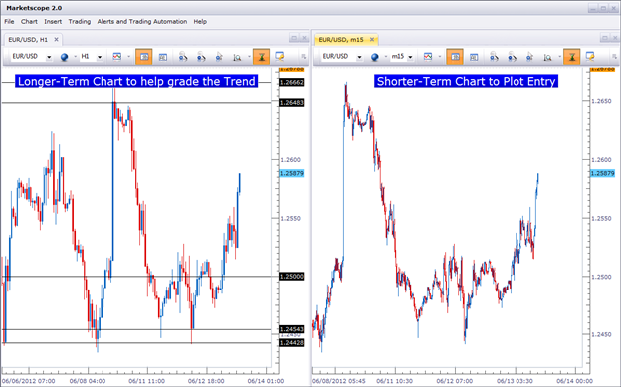Click the magnifier zoom icon in m15 toolbar
Viewport: 621px width, 387px height.
tap(547, 57)
